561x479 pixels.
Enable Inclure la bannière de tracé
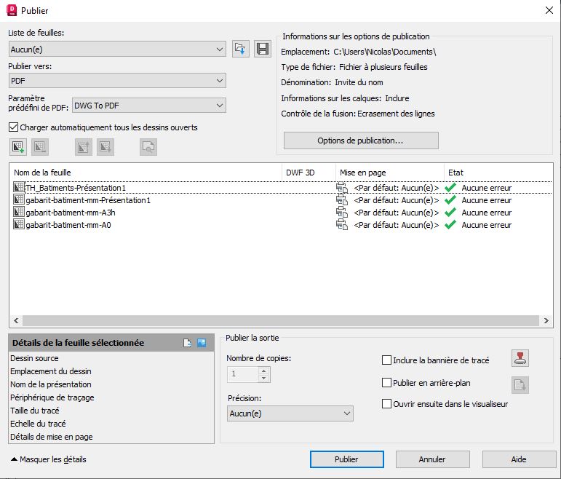pos(386,360)
